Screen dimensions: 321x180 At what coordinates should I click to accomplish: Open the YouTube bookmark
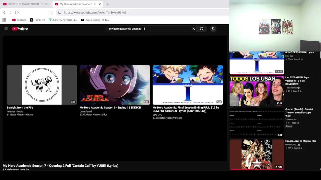pyautogui.click(x=19, y=20)
